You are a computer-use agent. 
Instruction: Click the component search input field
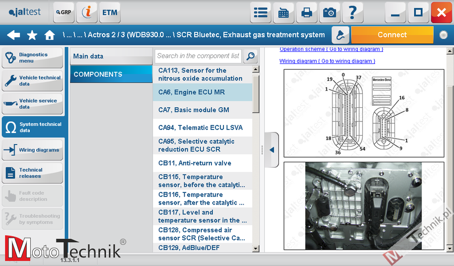point(198,56)
